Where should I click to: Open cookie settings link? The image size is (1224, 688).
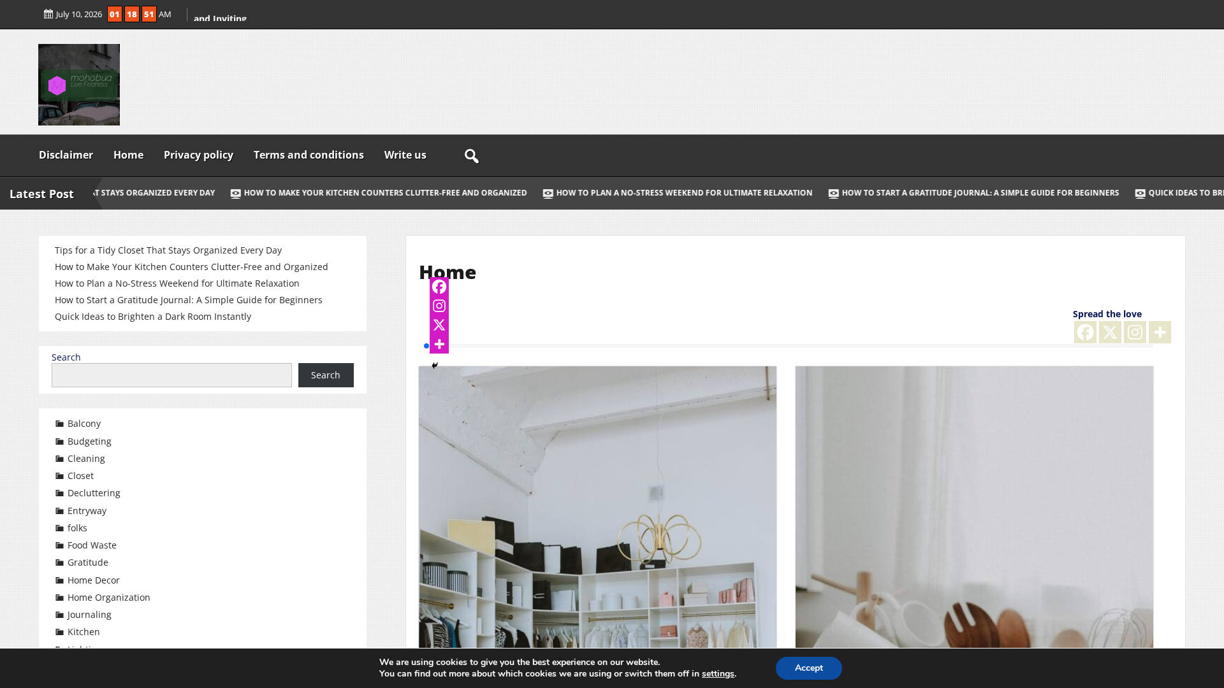(x=718, y=674)
